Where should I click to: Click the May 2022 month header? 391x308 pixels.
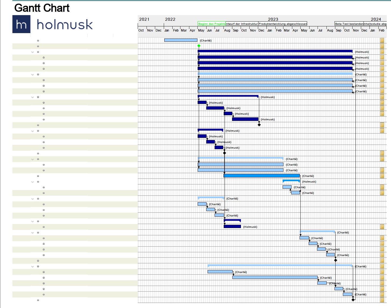pos(201,30)
